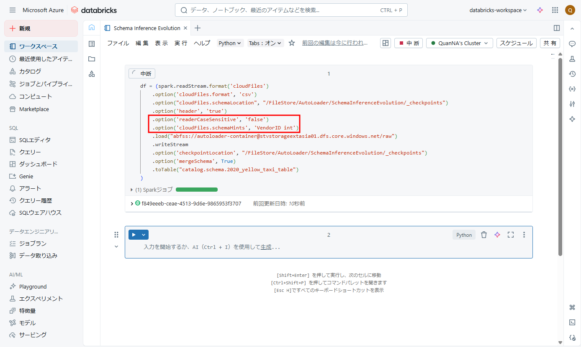This screenshot has height=347, width=581.
Task: Favorite the notebook with the star icon
Action: [x=292, y=43]
